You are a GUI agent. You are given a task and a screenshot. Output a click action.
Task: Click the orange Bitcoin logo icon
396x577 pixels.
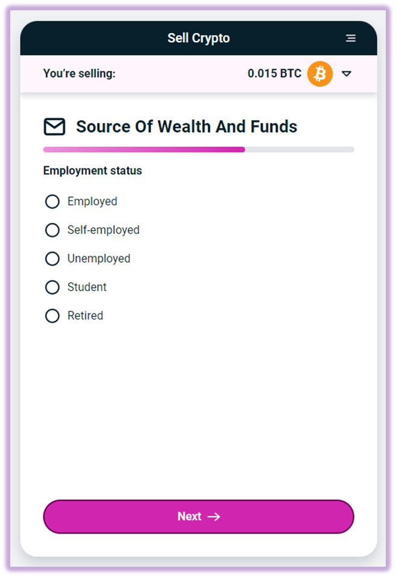[x=320, y=74]
